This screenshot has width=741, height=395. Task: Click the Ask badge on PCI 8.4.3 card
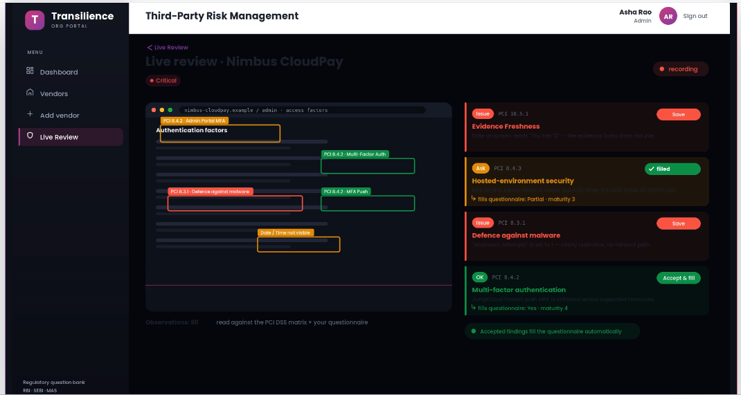(x=481, y=168)
